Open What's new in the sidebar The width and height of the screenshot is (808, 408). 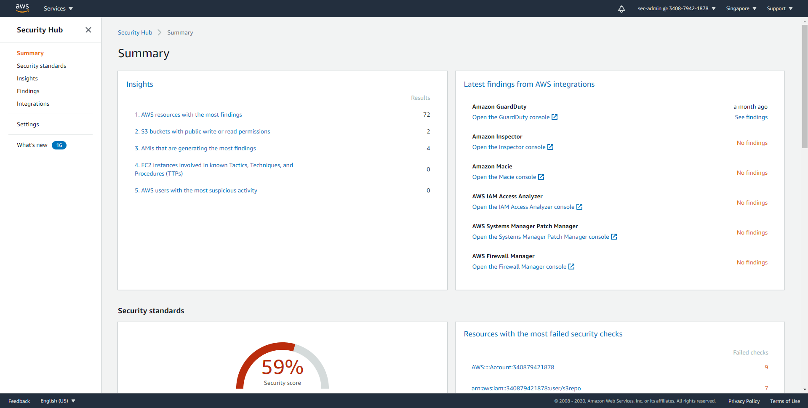pyautogui.click(x=32, y=145)
